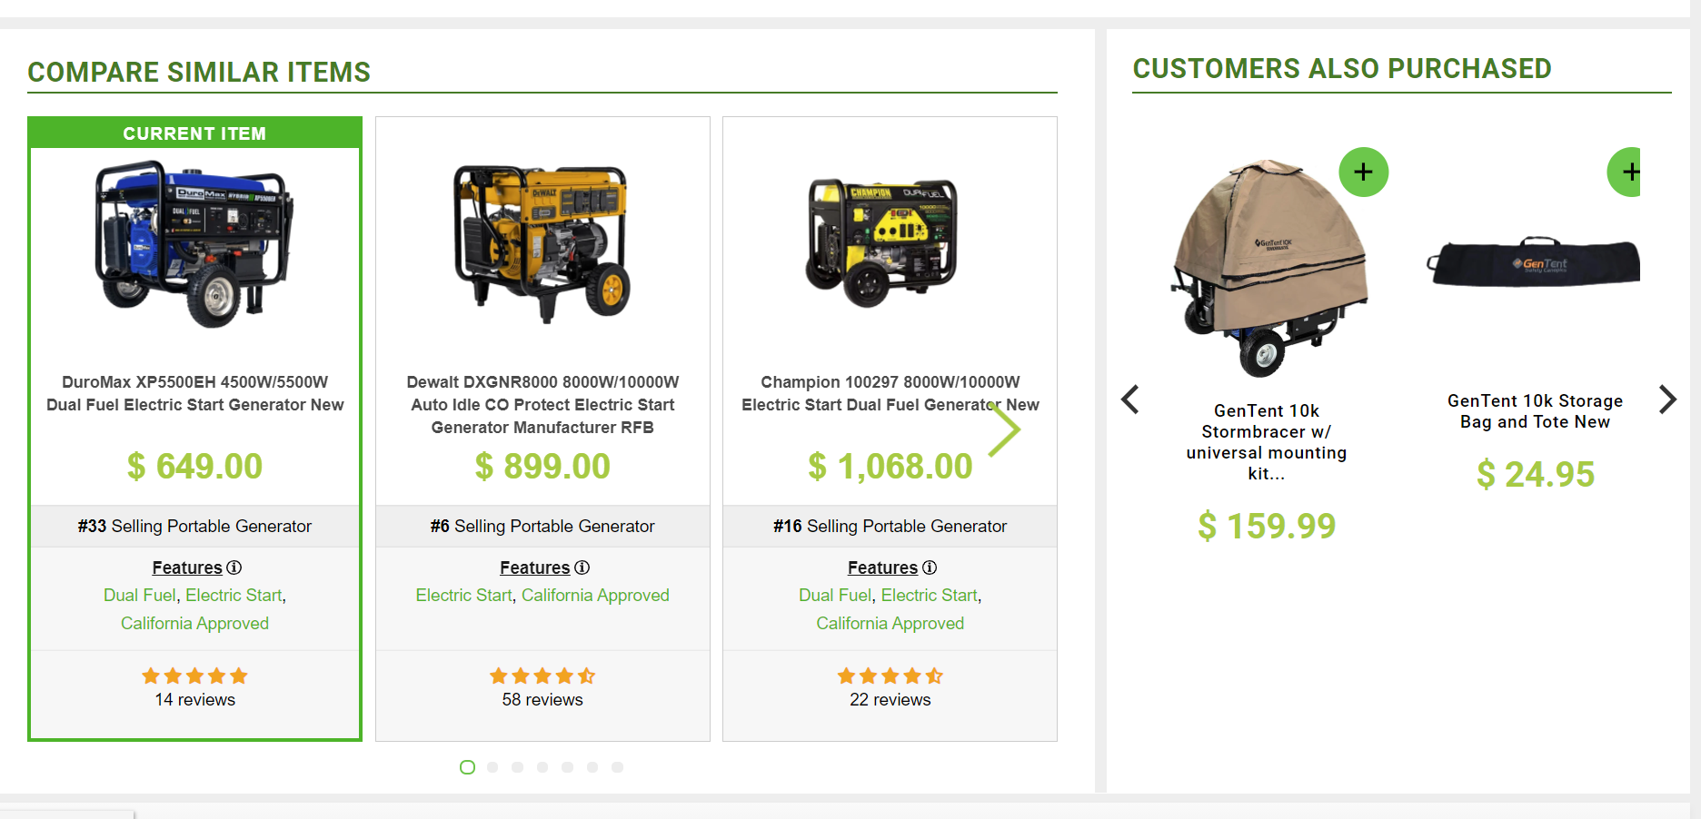This screenshot has width=1701, height=819.
Task: Open Features info icon for DuroMax
Action: [234, 567]
